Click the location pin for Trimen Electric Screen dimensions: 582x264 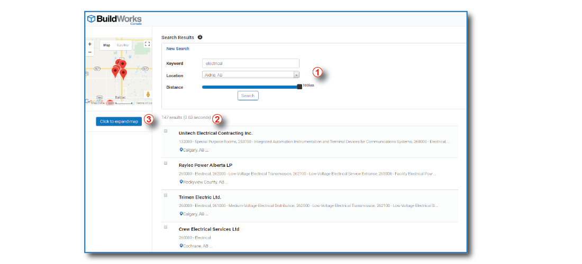(181, 214)
